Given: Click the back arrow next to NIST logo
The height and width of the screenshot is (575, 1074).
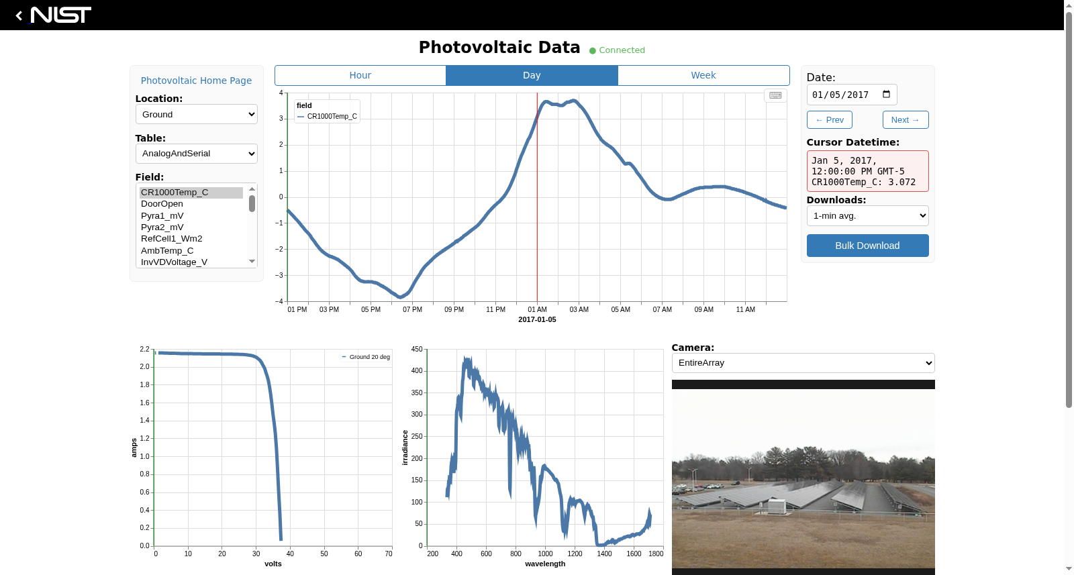Looking at the screenshot, I should pyautogui.click(x=19, y=15).
